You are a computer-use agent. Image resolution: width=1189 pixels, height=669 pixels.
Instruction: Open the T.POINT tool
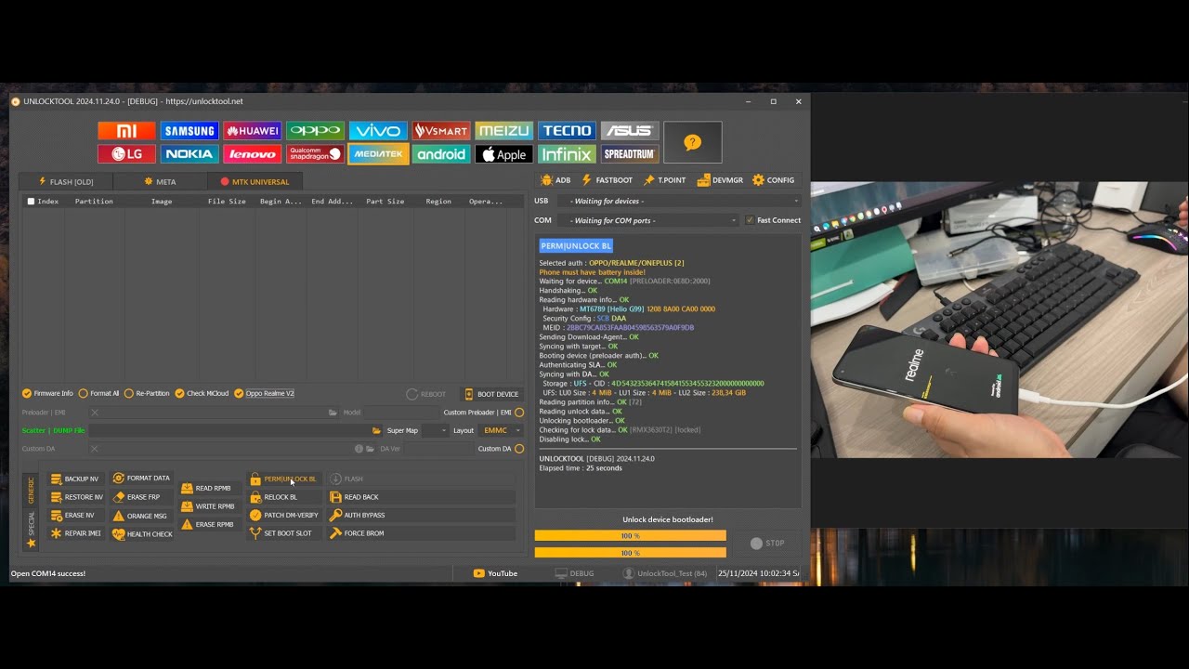665,180
